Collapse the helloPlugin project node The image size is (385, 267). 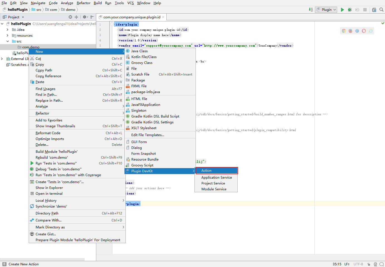click(x=2, y=24)
